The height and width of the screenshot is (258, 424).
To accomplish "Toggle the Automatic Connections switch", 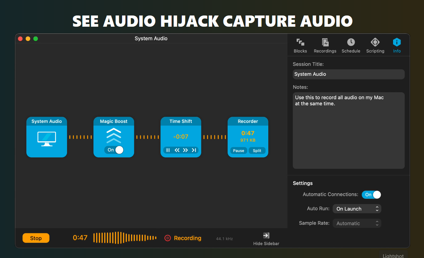I will click(x=372, y=195).
